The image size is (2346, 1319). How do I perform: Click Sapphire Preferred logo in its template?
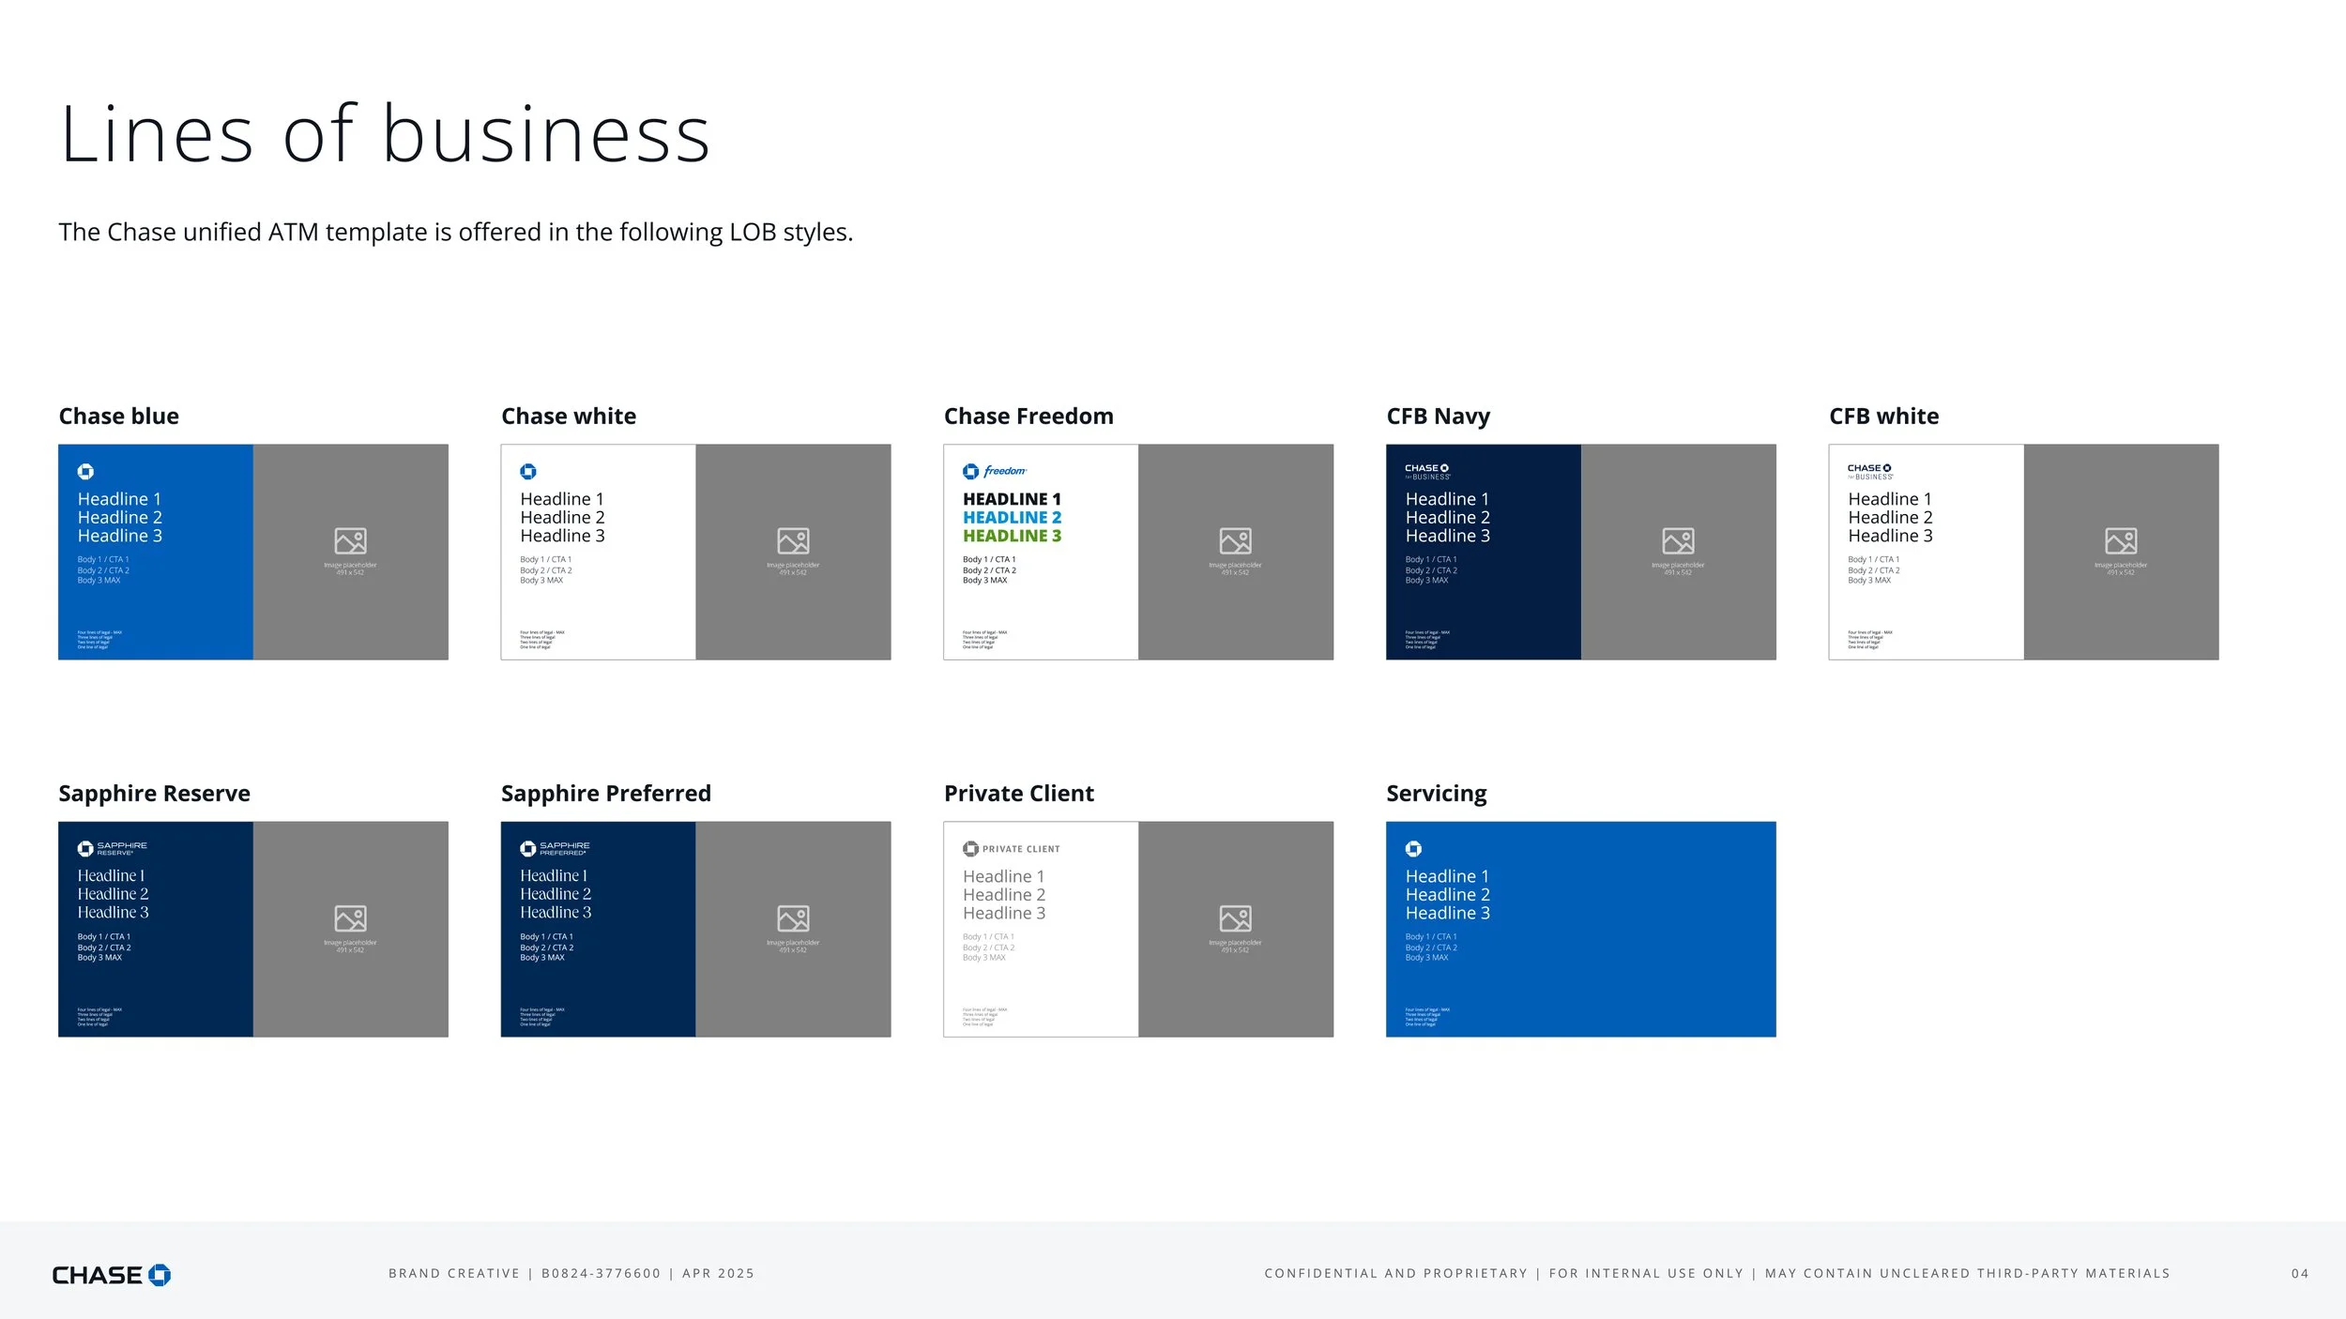pos(555,848)
